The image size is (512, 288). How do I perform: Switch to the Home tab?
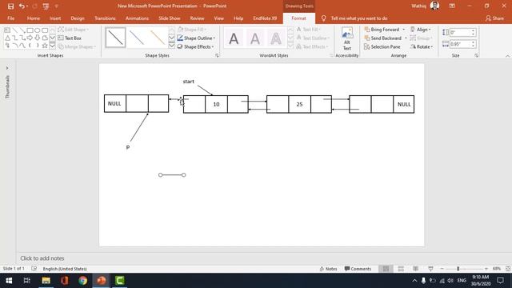point(34,18)
